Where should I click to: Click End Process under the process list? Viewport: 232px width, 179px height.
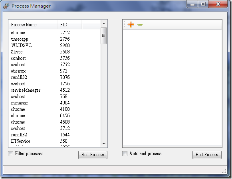pos(93,155)
